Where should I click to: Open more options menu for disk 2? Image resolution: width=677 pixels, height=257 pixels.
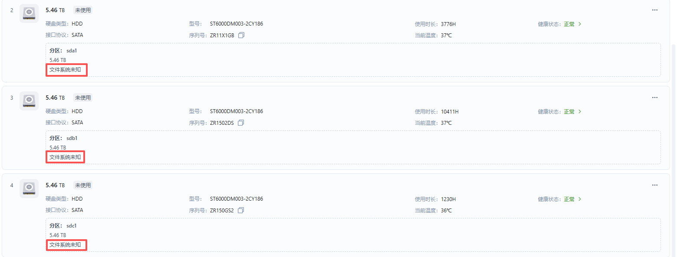[654, 10]
